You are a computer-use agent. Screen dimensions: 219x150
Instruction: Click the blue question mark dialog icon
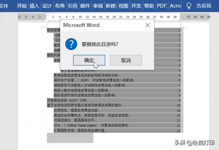point(71,44)
